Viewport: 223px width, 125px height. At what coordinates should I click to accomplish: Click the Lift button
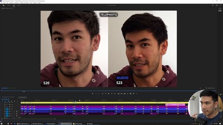(x=118, y=93)
